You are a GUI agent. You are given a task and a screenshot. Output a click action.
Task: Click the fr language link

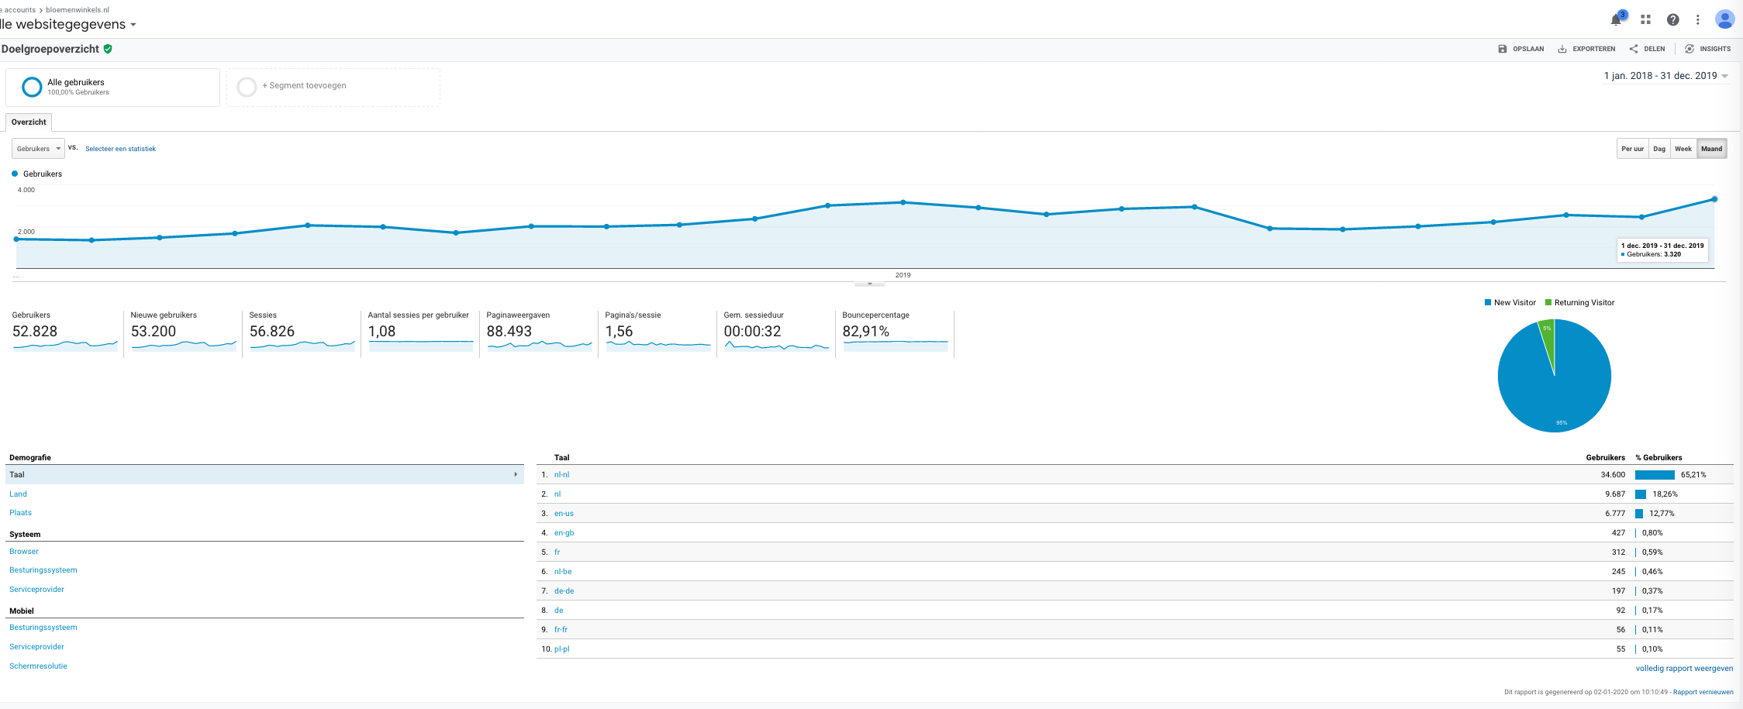click(x=557, y=552)
